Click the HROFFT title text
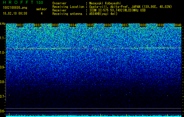Viewport: 184px width, 117px height. [x=18, y=2]
